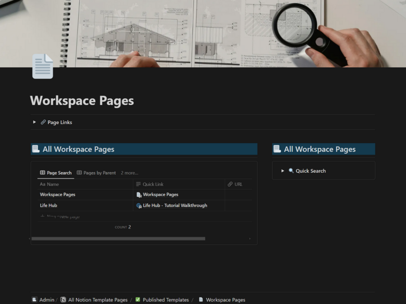
Task: Click the book icon next to All Workspace Pages
Action: tap(36, 149)
